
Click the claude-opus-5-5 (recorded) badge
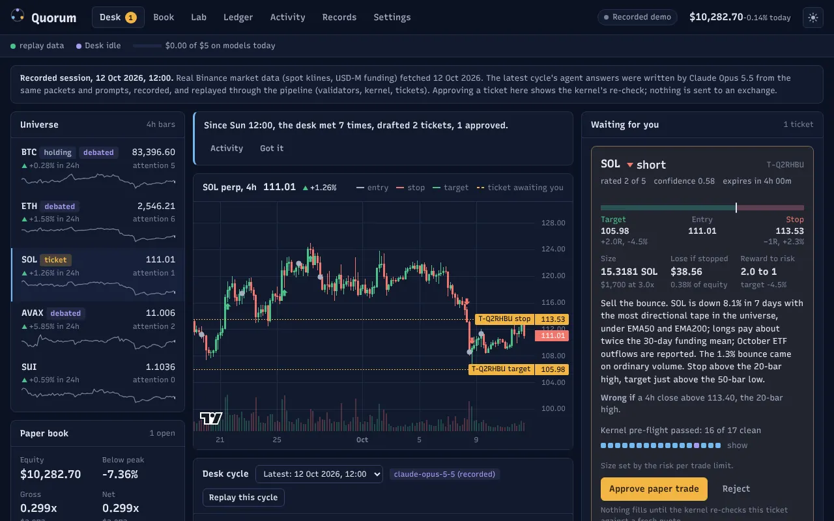tap(444, 474)
